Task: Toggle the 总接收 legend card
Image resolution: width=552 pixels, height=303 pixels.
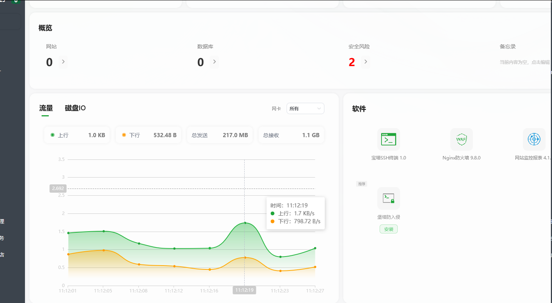Action: 291,135
